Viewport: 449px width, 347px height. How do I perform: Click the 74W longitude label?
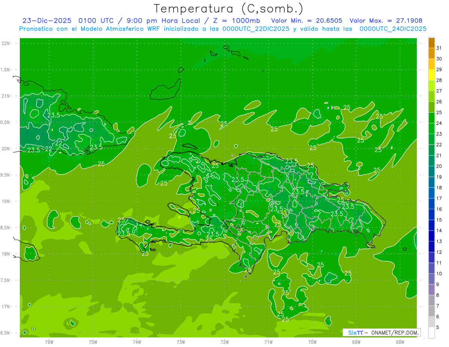pyautogui.click(x=137, y=342)
